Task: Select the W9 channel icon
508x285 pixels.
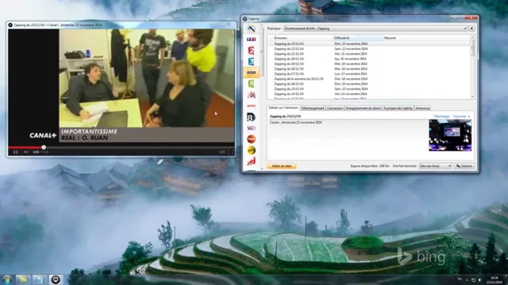Action: (x=251, y=128)
